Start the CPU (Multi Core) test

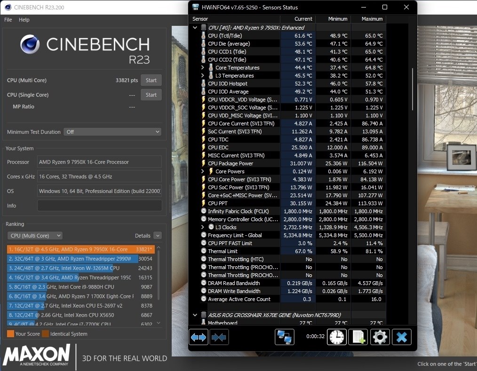click(151, 80)
